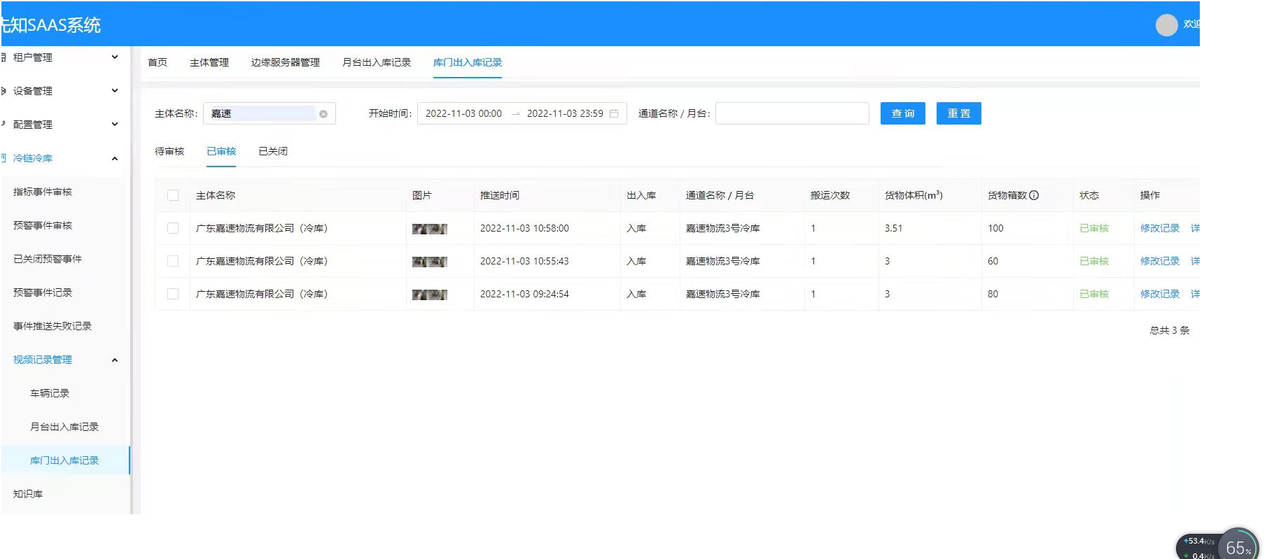Check the row pushed at 10:55:43
Screen dimensions: 1267x559
pyautogui.click(x=173, y=261)
